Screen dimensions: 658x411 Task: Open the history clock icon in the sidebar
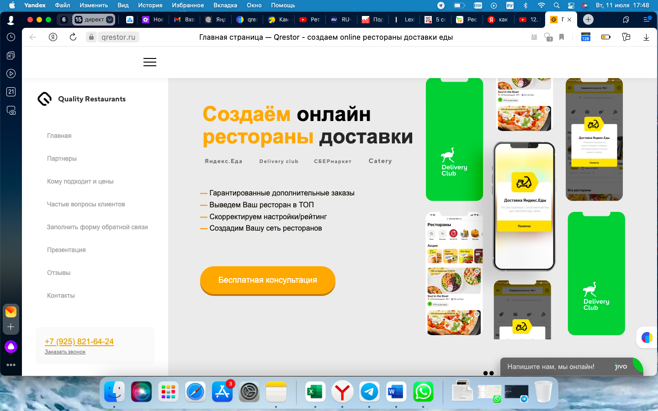[x=11, y=37]
